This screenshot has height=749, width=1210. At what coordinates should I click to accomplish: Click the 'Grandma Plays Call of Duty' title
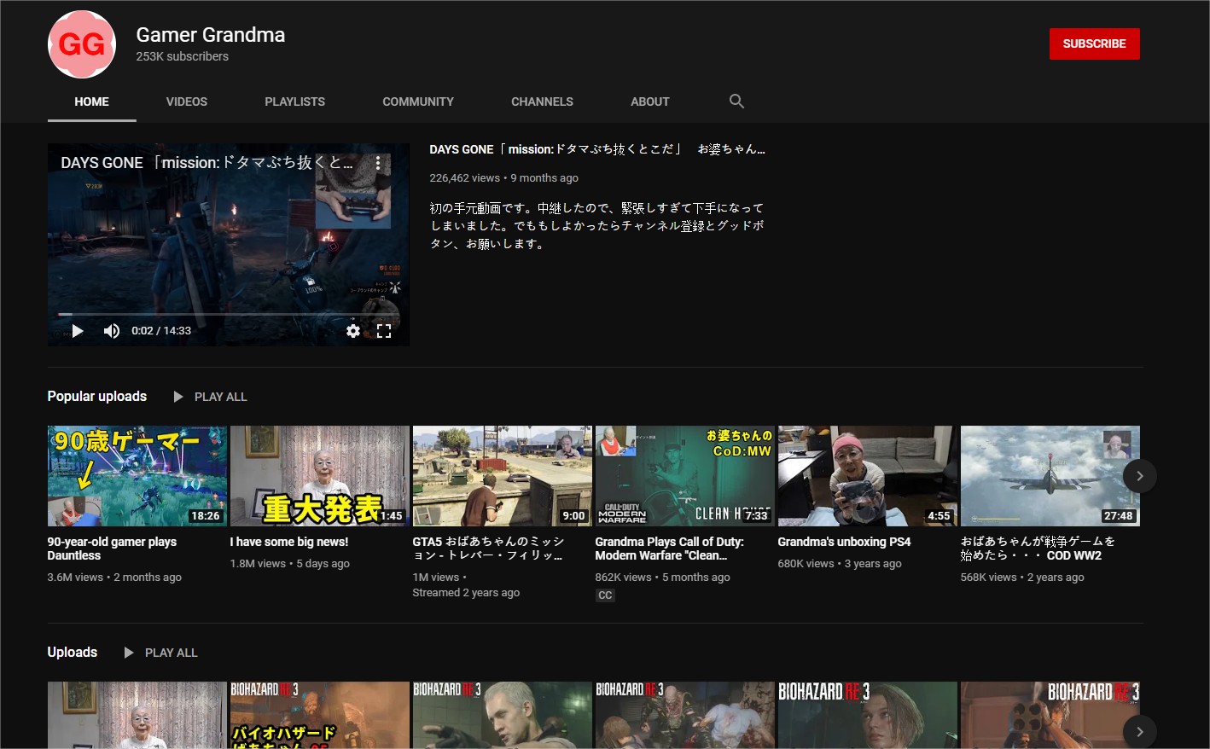tap(670, 549)
